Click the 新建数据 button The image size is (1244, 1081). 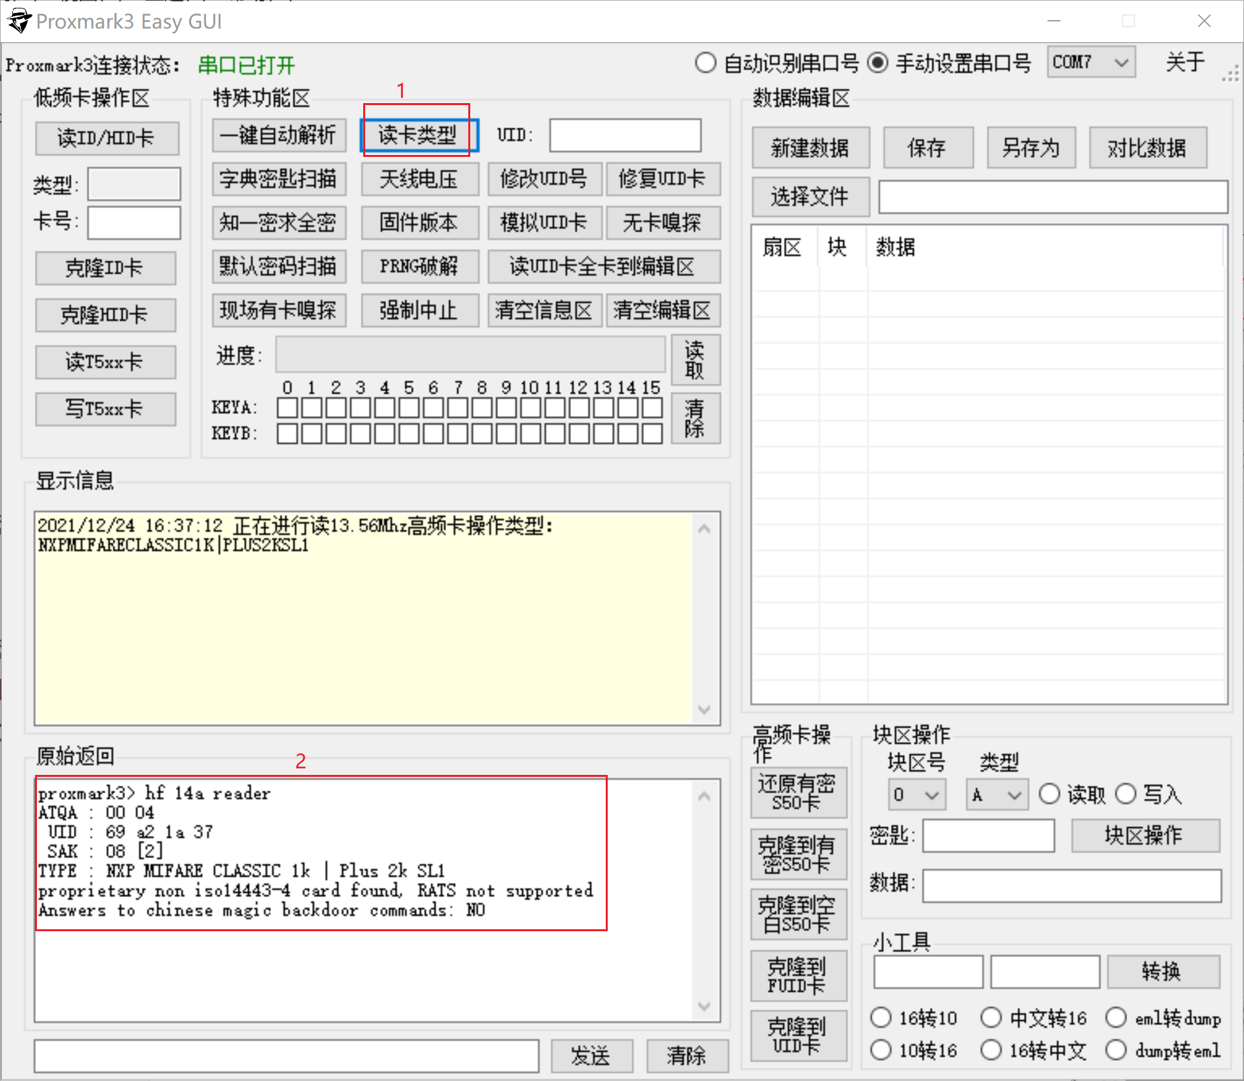811,148
